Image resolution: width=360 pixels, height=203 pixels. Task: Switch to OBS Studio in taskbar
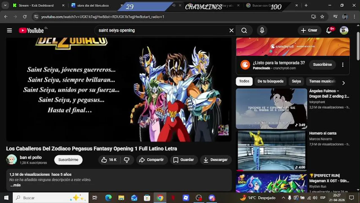(x=199, y=198)
